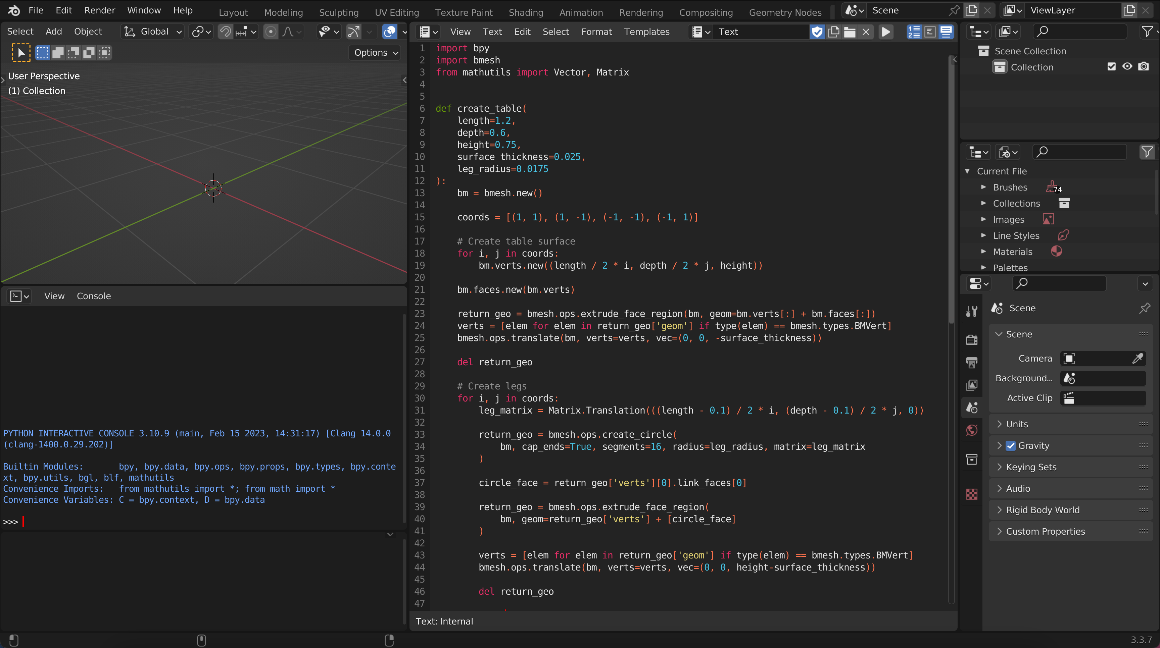Viewport: 1160px width, 648px height.
Task: Add a new ViewLayer with copy icon
Action: tap(1129, 10)
